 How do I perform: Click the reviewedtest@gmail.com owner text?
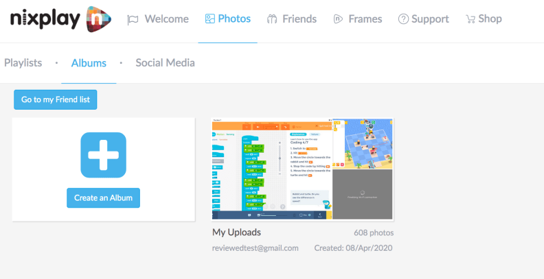tap(256, 248)
